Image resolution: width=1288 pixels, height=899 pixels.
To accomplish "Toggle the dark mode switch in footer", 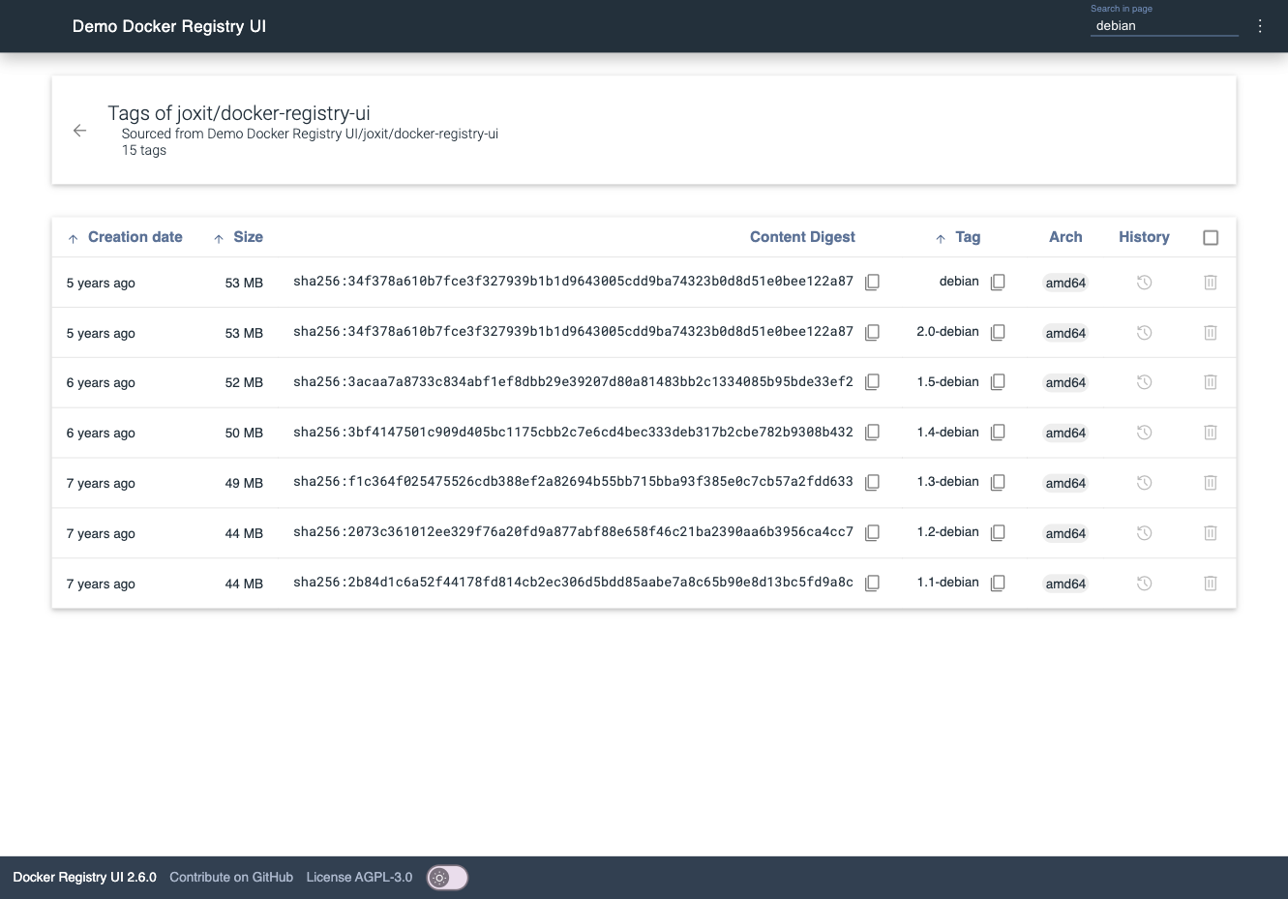I will point(447,878).
